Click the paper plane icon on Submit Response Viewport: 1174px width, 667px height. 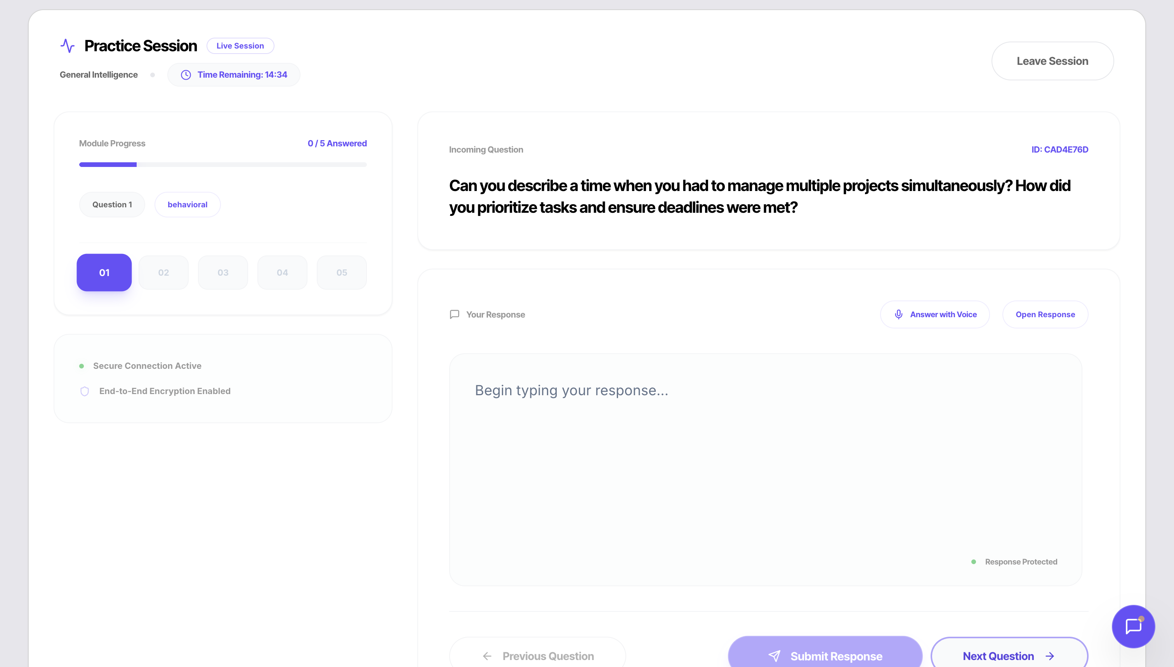coord(774,656)
